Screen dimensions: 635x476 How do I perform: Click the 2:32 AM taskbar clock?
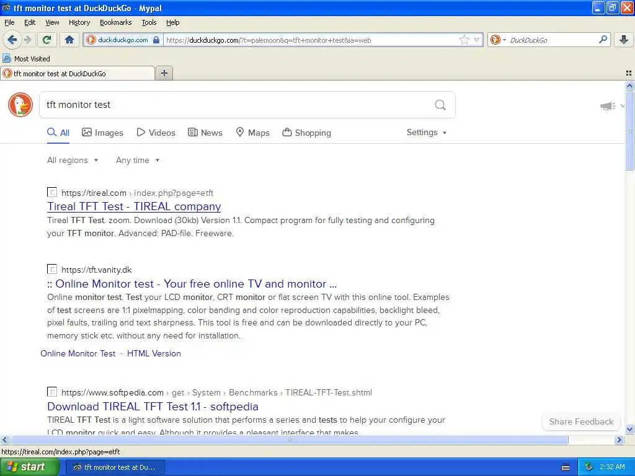(x=612, y=467)
